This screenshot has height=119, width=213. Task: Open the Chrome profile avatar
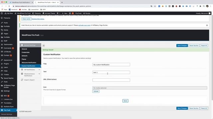(207, 6)
